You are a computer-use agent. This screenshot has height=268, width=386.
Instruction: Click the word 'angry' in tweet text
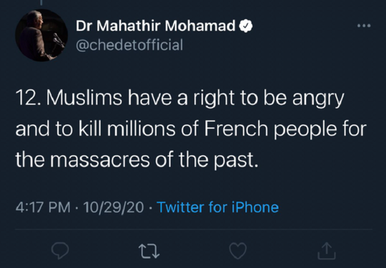318,99
